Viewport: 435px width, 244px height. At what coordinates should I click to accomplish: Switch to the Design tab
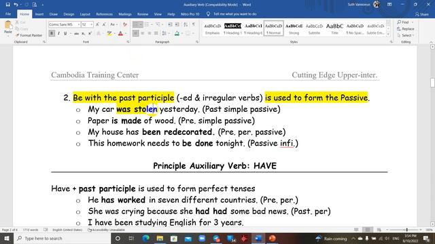pyautogui.click(x=69, y=14)
